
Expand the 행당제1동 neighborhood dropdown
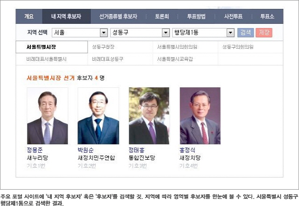click(x=204, y=33)
